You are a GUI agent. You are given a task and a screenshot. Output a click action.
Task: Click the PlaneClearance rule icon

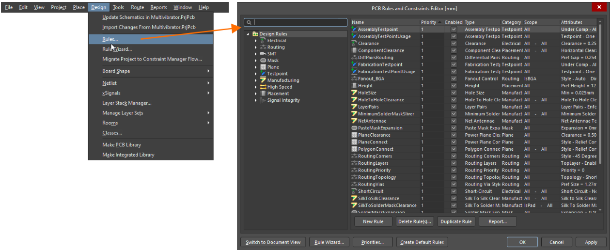pos(354,135)
